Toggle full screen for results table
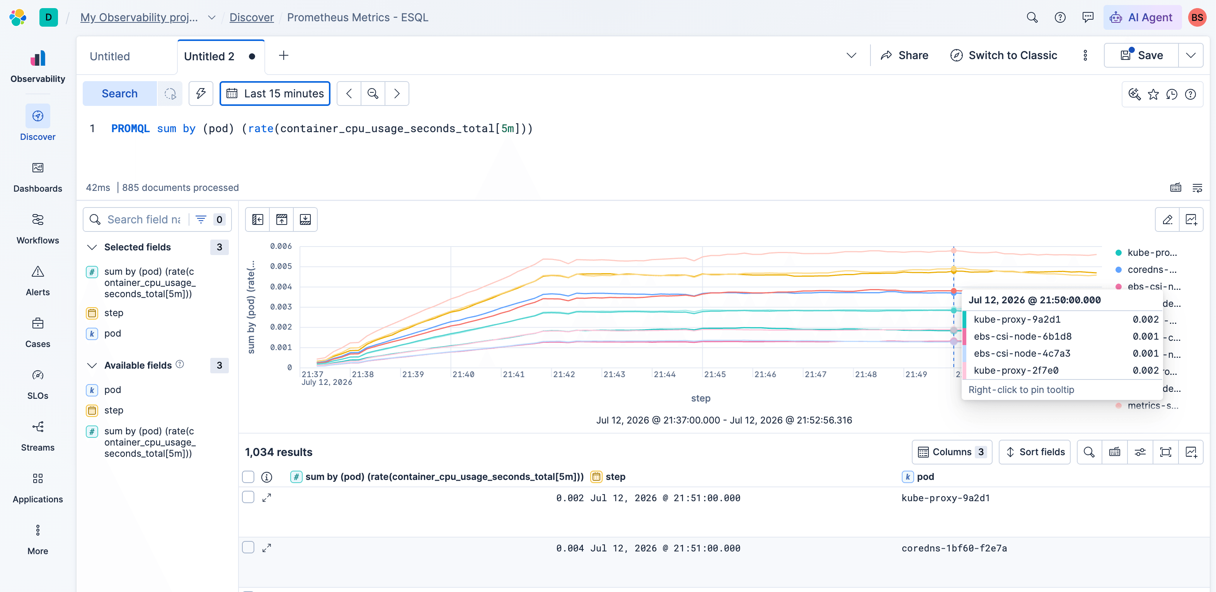Viewport: 1216px width, 592px height. 1165,452
